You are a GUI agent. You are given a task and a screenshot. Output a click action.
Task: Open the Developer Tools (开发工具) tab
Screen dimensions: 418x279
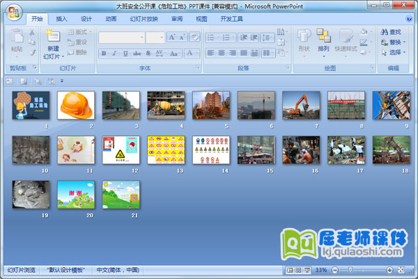[x=231, y=19]
